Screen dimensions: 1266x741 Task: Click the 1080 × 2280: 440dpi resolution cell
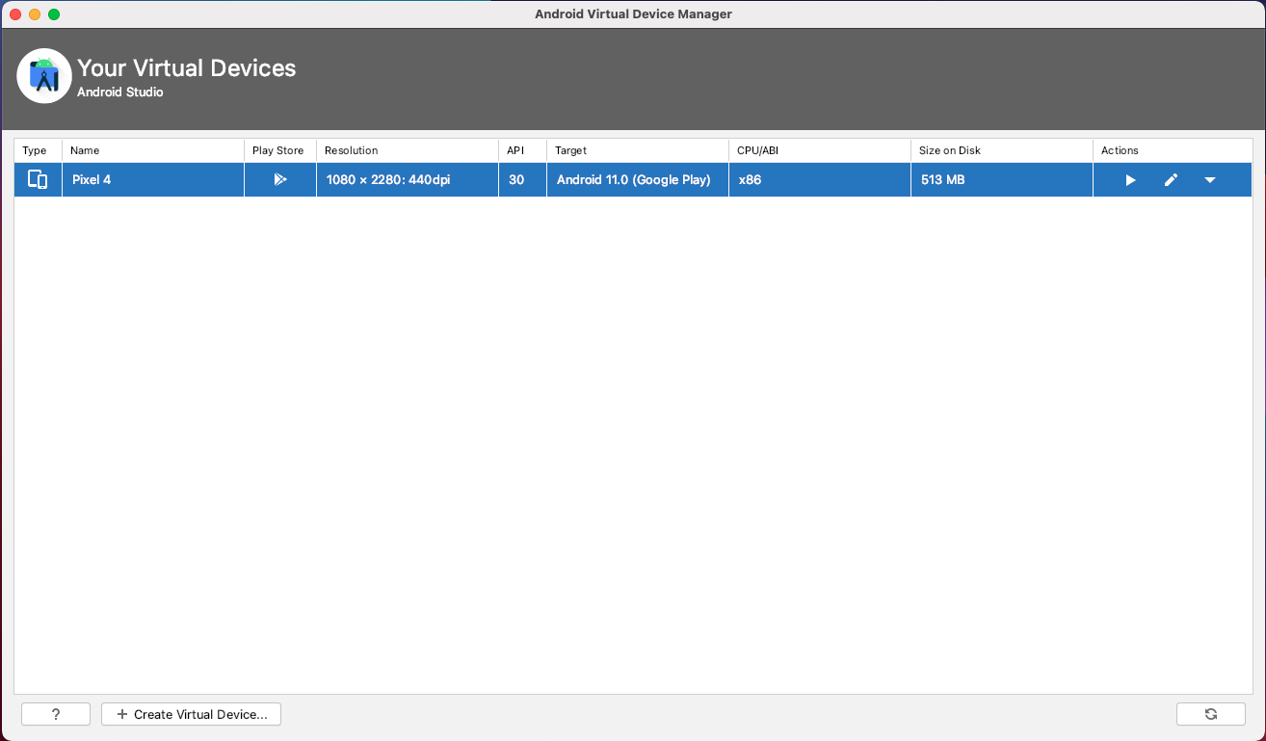click(408, 179)
